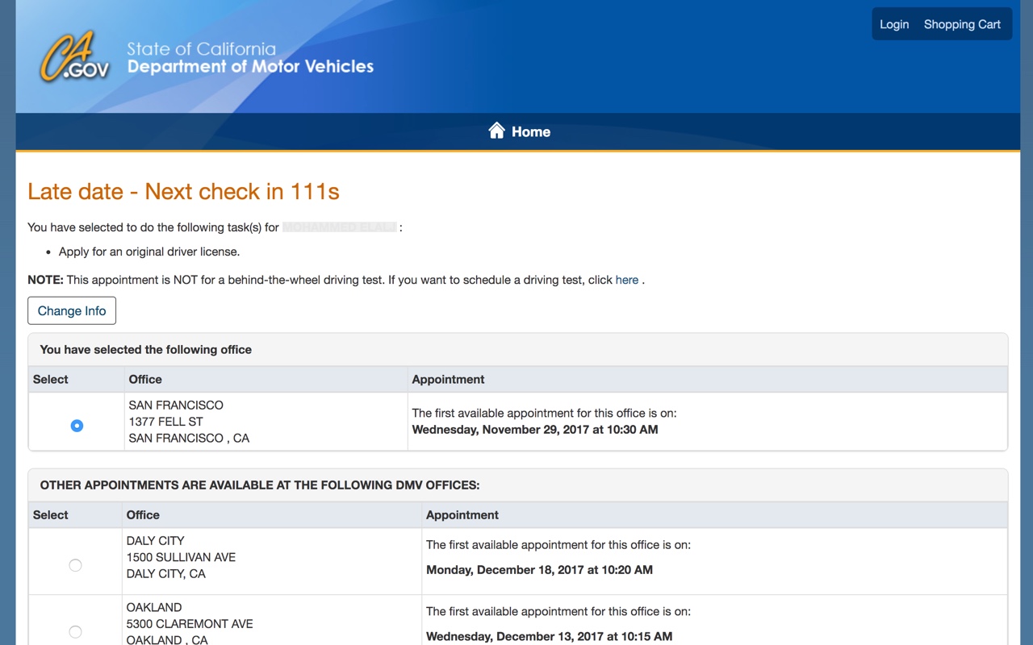Open the Login link
The width and height of the screenshot is (1033, 645).
point(894,24)
